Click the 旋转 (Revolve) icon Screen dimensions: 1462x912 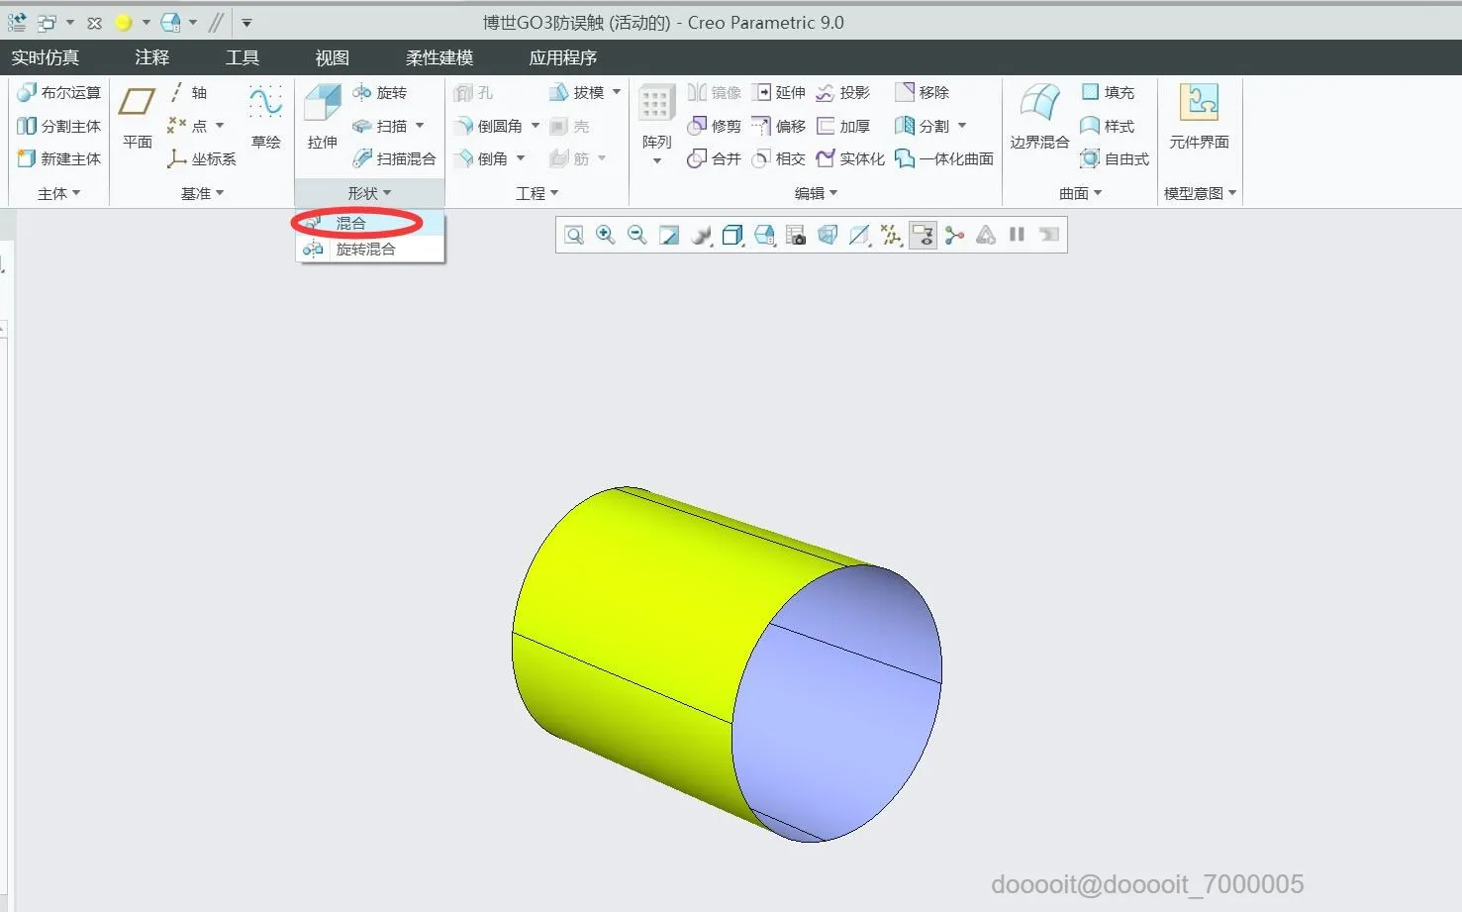tap(362, 93)
